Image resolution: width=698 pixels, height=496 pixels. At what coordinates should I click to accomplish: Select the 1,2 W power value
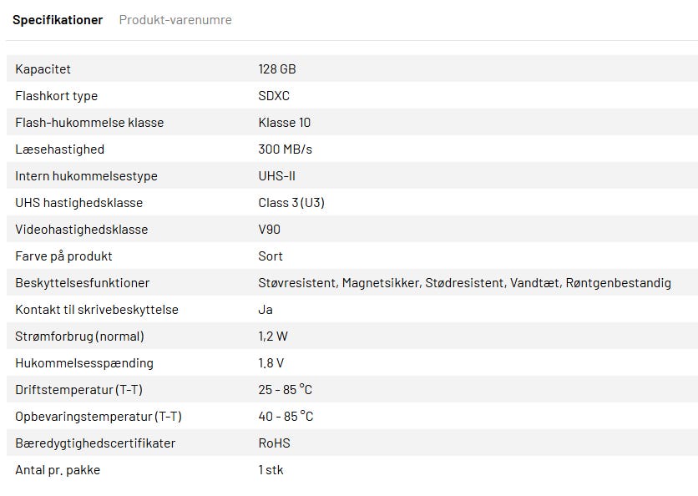[x=273, y=337]
